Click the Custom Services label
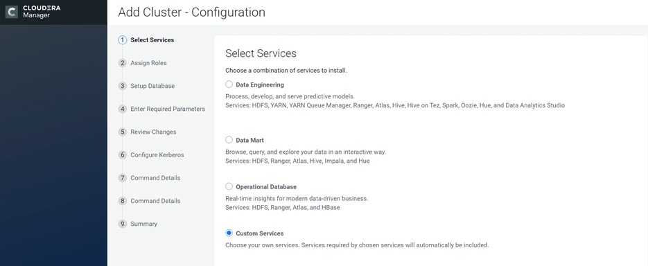The image size is (648, 266). pos(259,233)
